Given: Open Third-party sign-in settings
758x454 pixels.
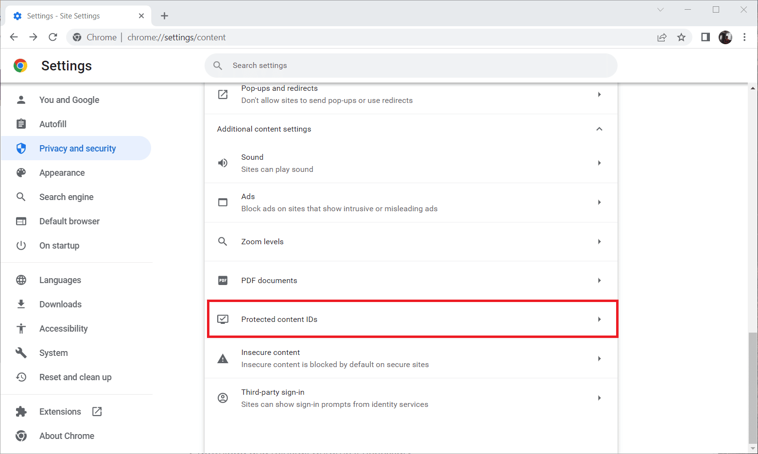Looking at the screenshot, I should coord(411,398).
